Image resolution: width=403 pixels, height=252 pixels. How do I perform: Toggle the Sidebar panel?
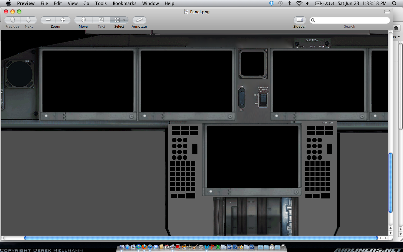tap(299, 20)
